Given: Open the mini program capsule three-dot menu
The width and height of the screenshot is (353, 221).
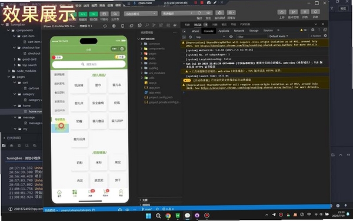Looking at the screenshot, I should coord(114,49).
